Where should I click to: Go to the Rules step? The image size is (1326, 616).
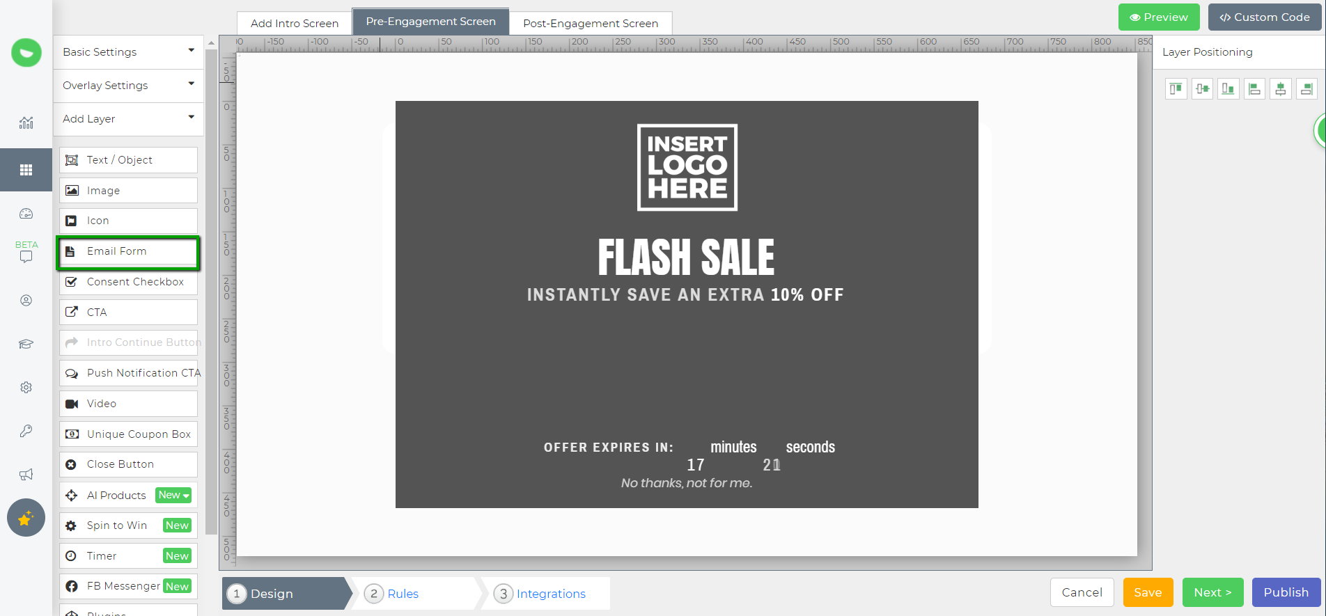coord(403,594)
